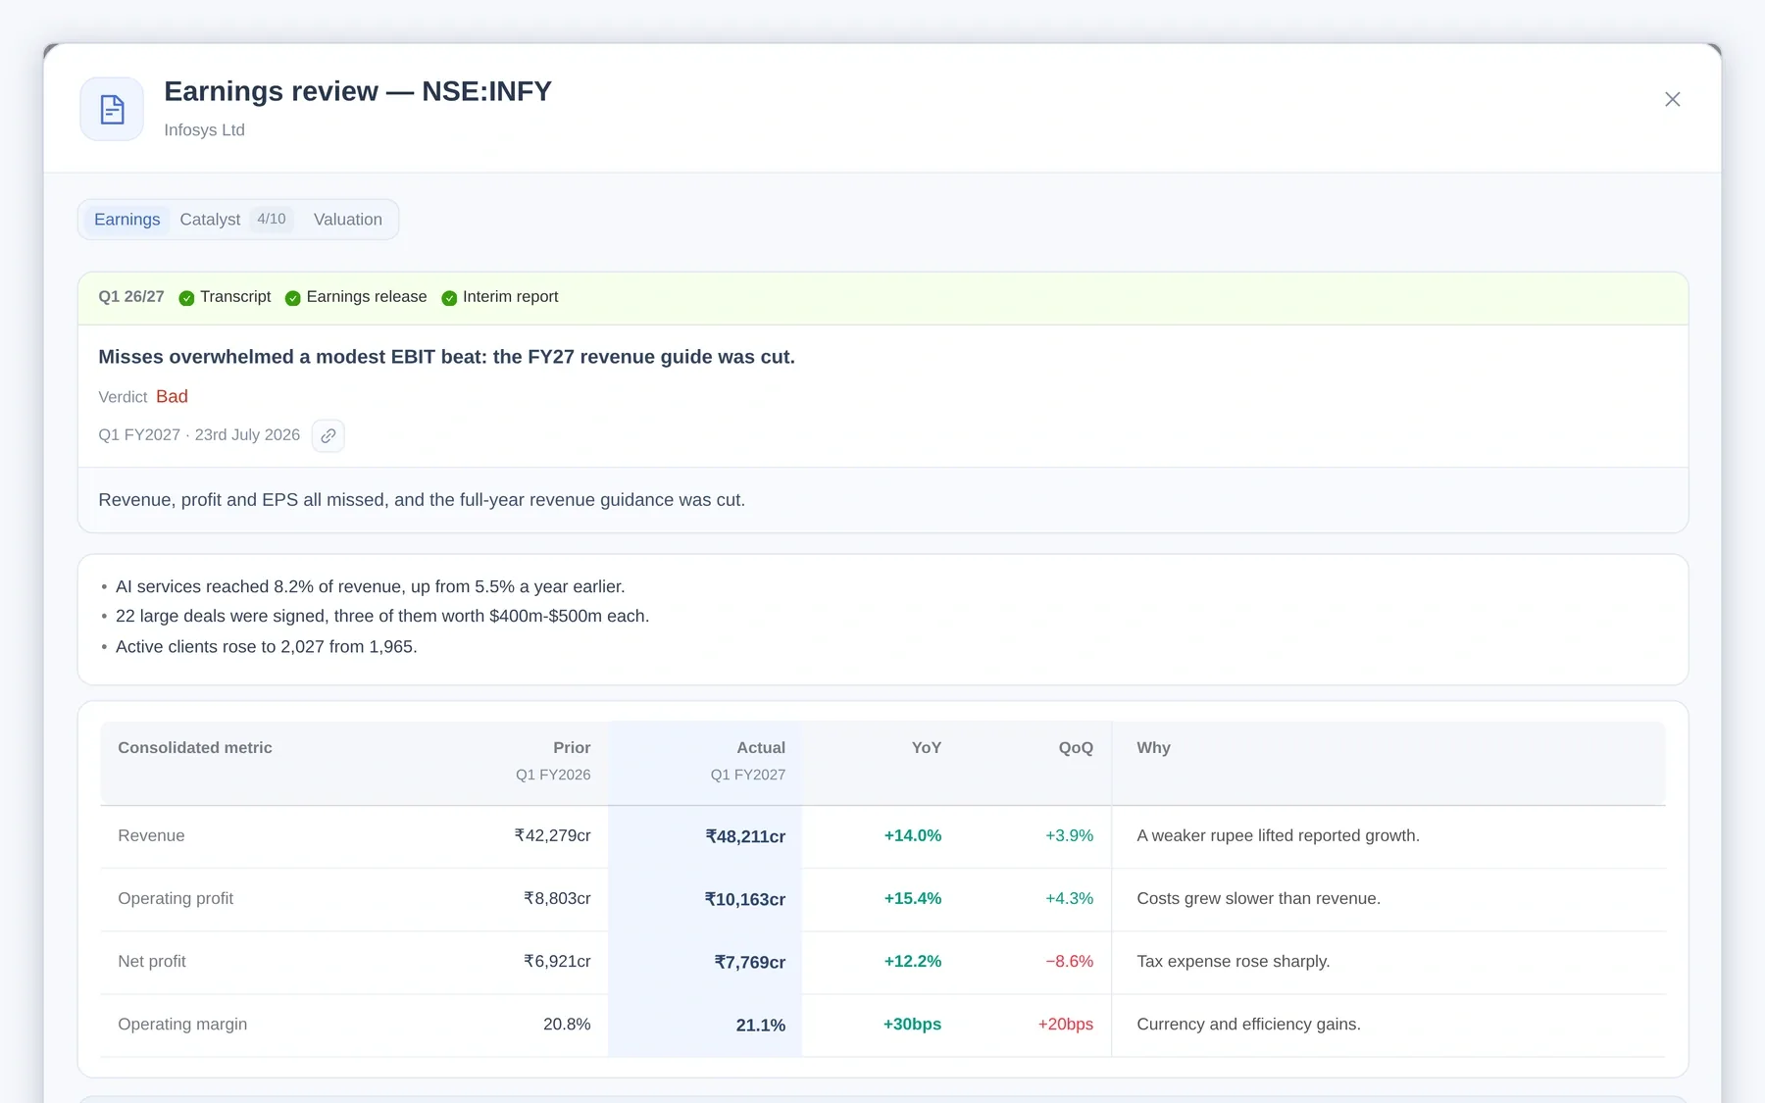Click the green check icon beside Earnings release

[x=292, y=298]
